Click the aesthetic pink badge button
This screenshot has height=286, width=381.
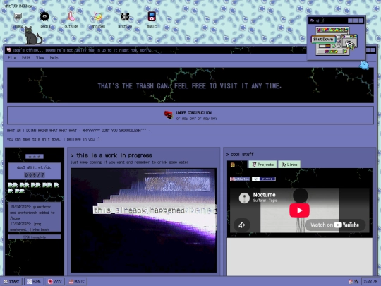click(240, 179)
